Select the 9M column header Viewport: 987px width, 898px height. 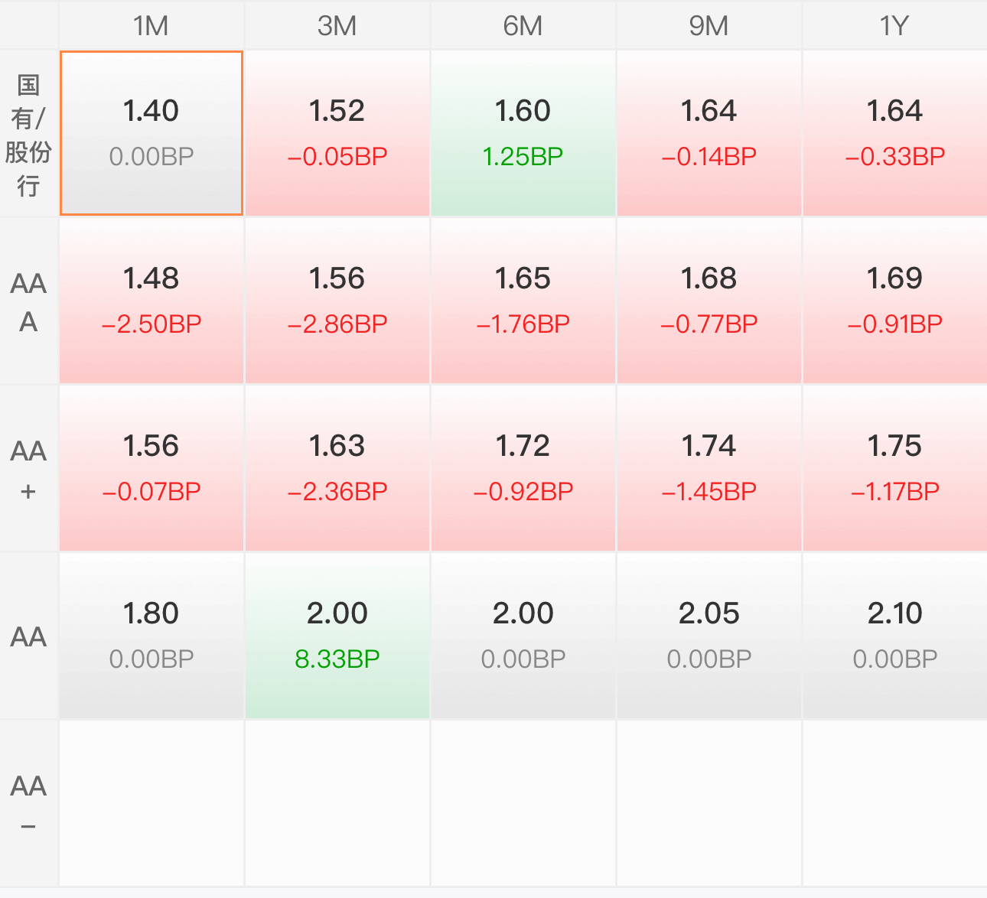tap(708, 26)
